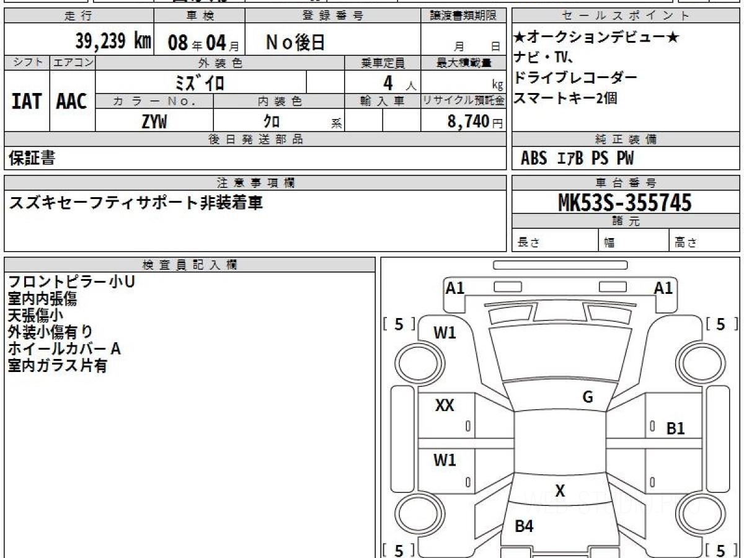Click inspector note フロントピラー小U
Image resolution: width=744 pixels, height=558 pixels.
click(x=71, y=282)
